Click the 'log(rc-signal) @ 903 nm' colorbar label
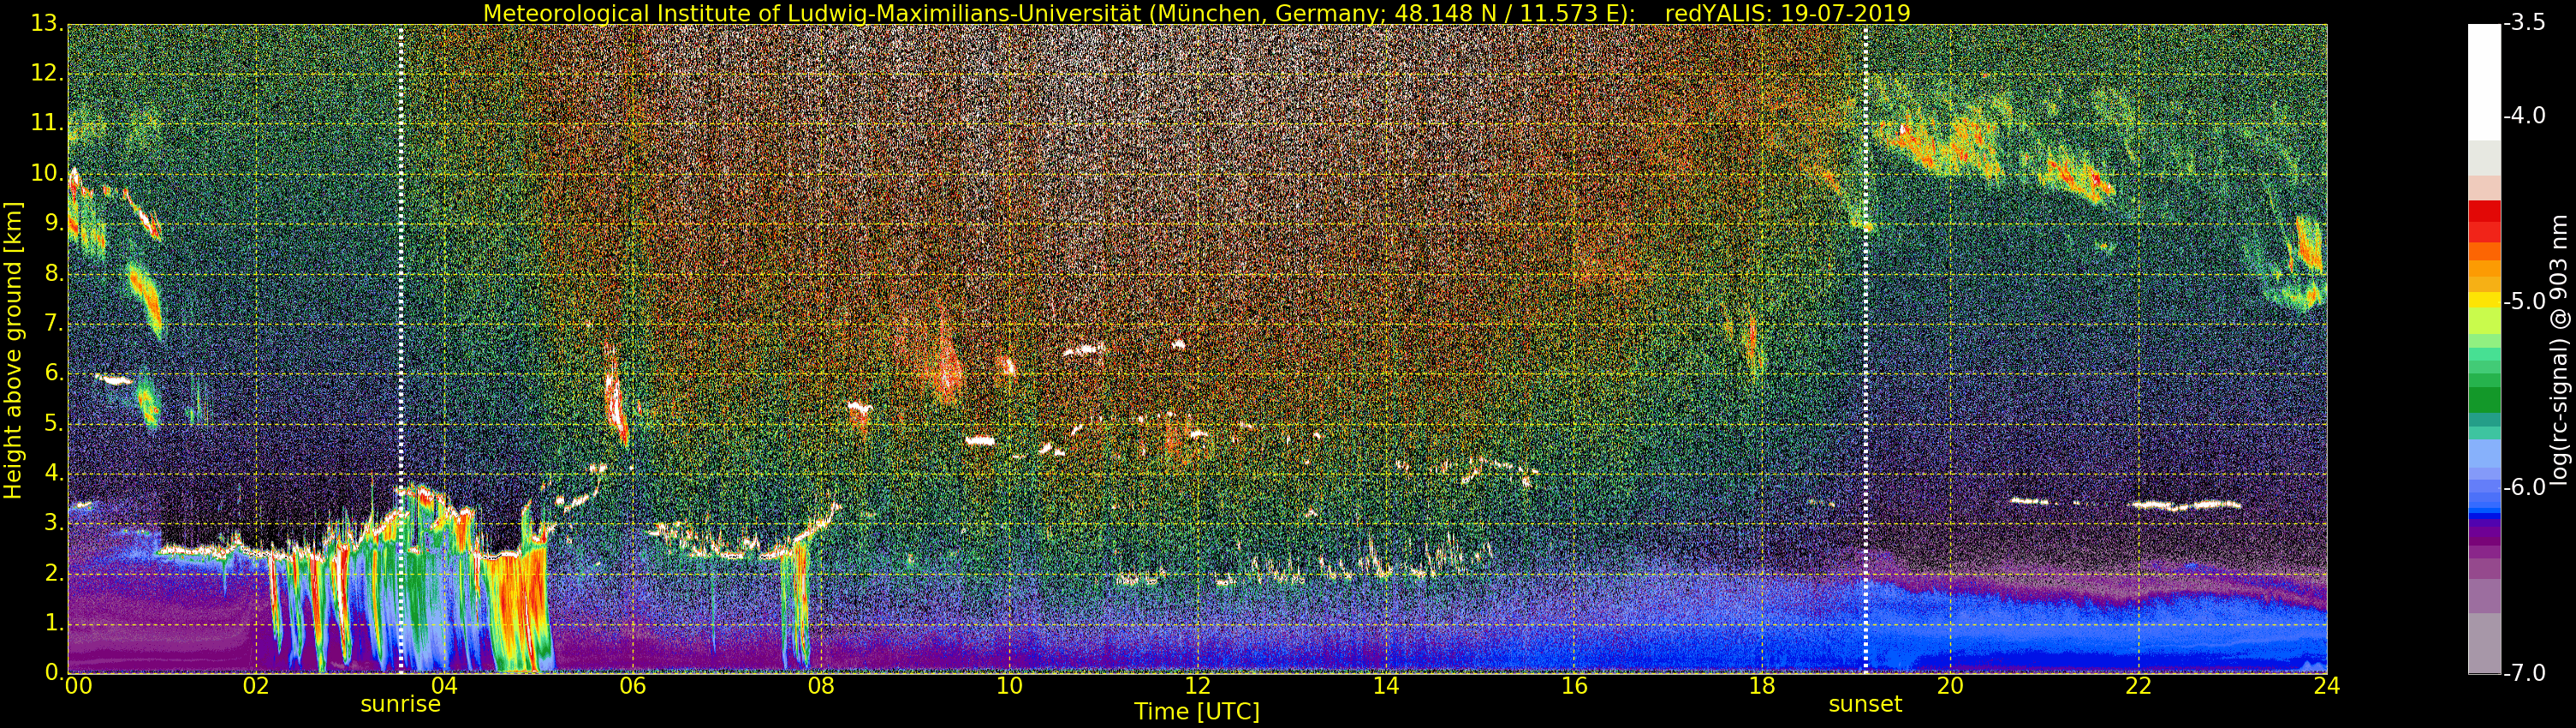Viewport: 2576px width, 728px height. coord(2558,350)
